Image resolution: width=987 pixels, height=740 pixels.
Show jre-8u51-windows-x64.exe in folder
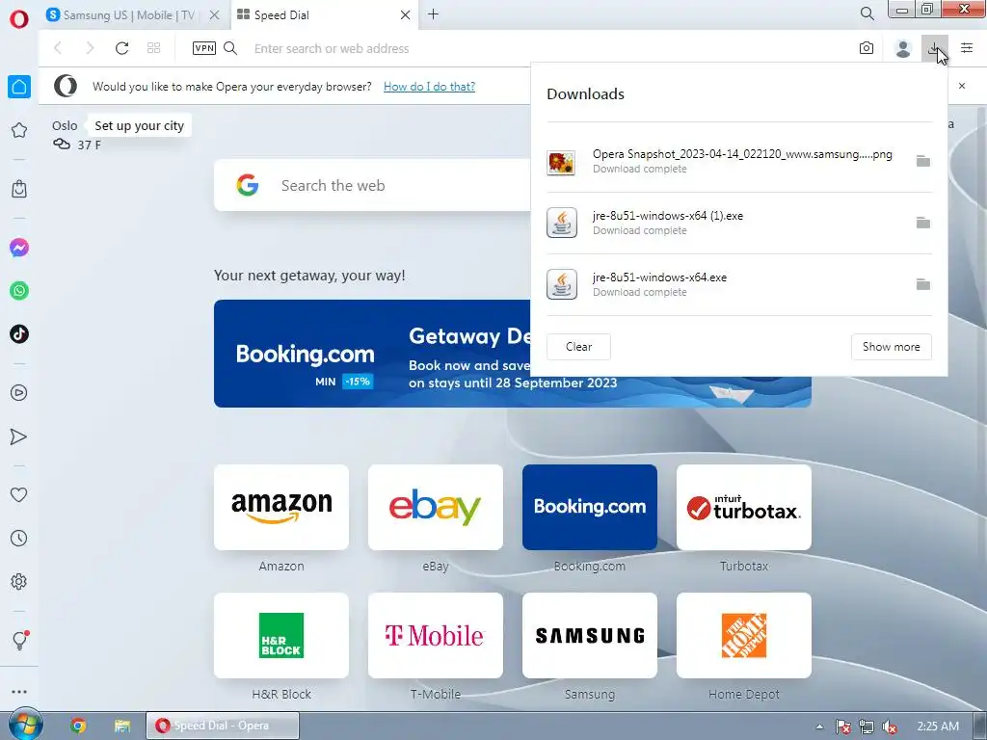pos(922,284)
